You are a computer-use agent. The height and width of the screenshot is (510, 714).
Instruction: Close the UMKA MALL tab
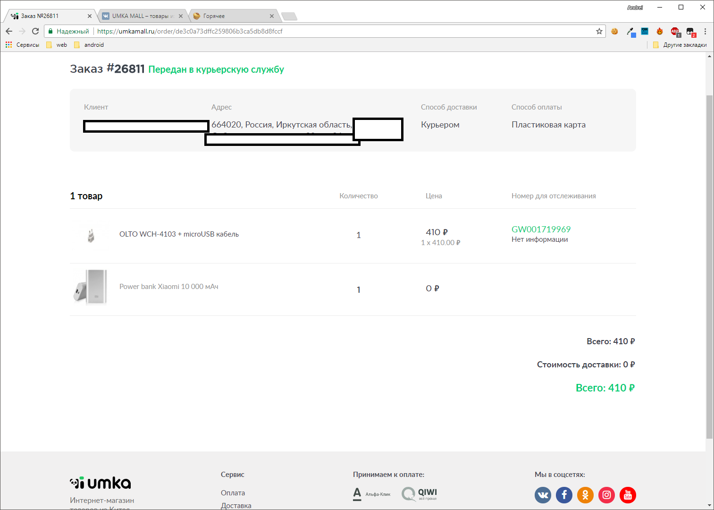click(x=181, y=16)
